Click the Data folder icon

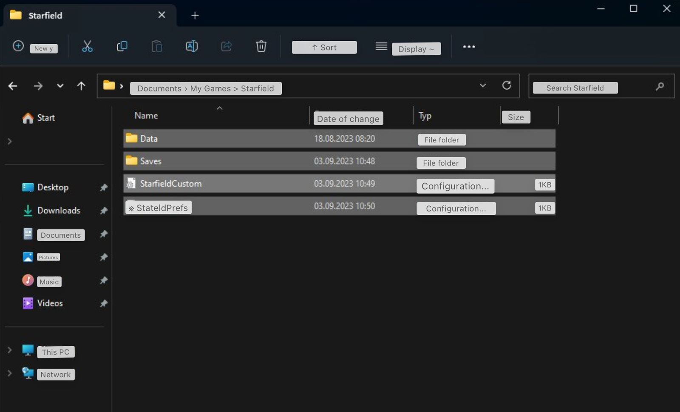(131, 138)
